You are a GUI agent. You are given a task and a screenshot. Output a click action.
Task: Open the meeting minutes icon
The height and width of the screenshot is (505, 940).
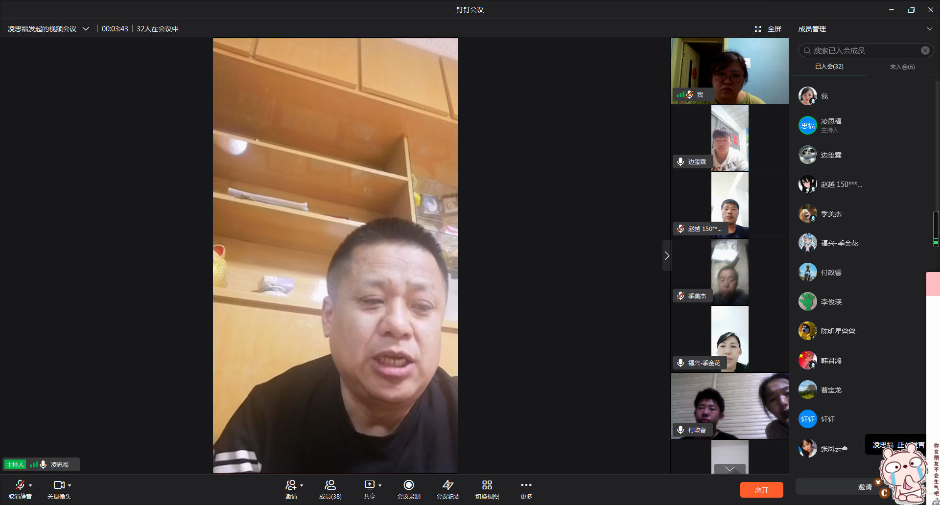448,485
